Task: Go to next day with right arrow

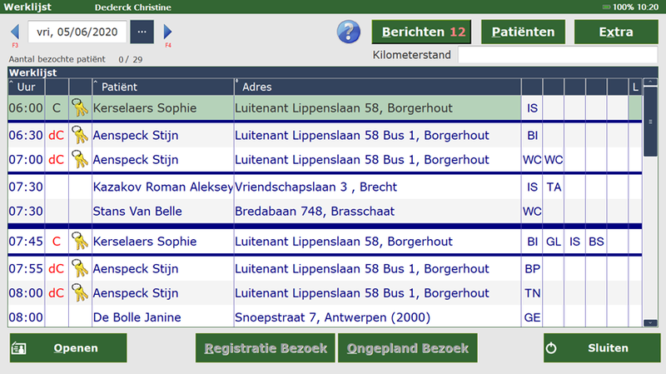Action: tap(167, 32)
